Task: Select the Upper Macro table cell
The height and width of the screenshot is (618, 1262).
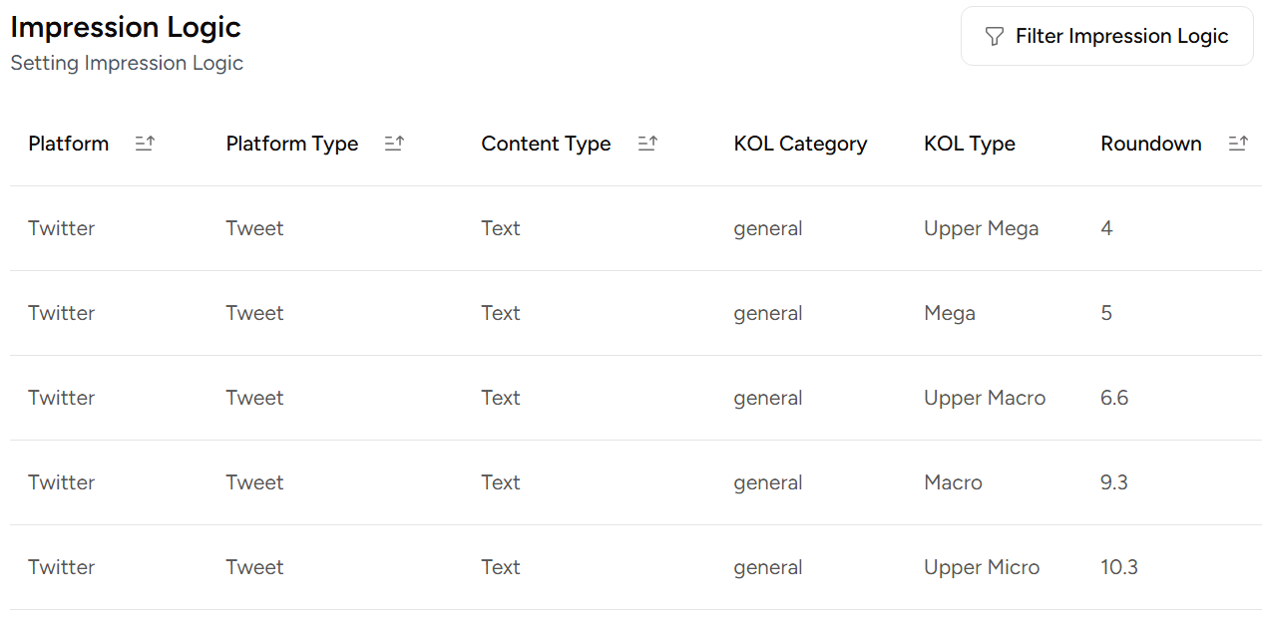Action: coord(985,398)
